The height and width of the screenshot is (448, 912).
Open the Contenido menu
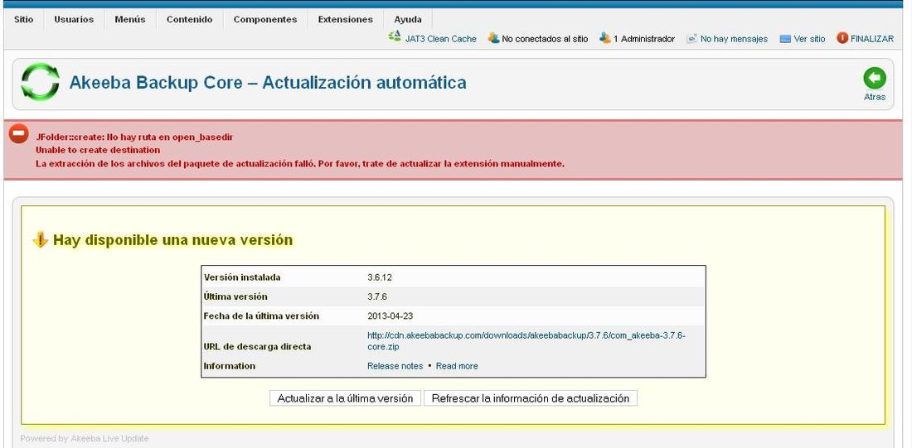pyautogui.click(x=190, y=20)
